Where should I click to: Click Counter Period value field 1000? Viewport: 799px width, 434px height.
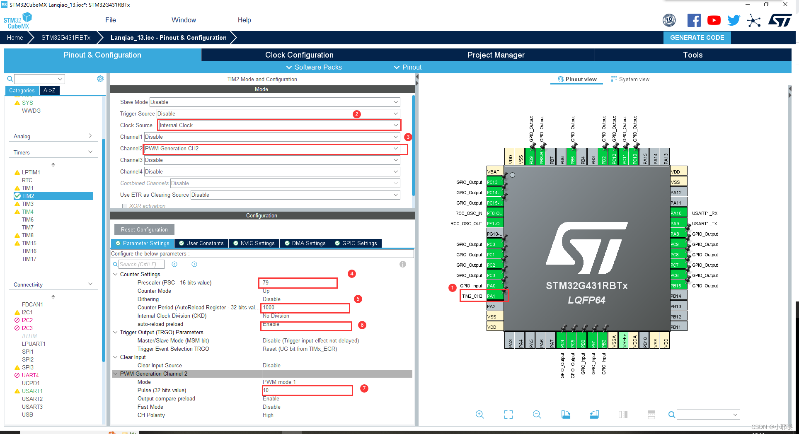[305, 308]
